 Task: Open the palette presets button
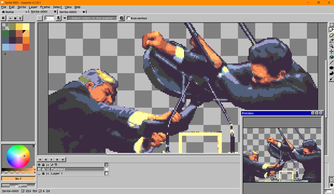click(15, 18)
